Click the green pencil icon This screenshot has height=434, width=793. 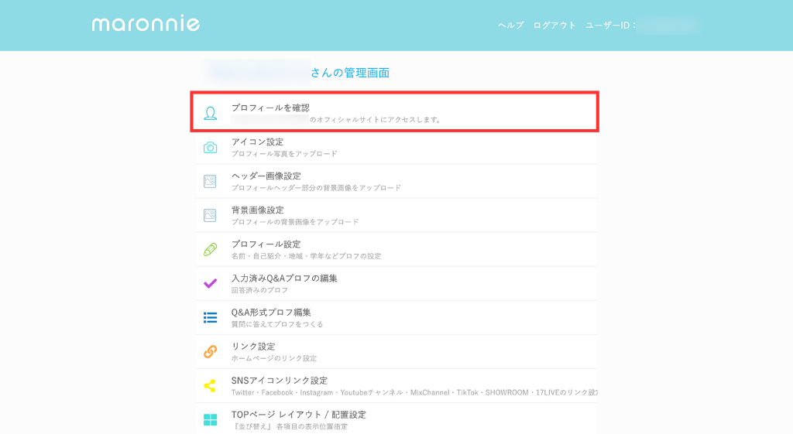(211, 249)
